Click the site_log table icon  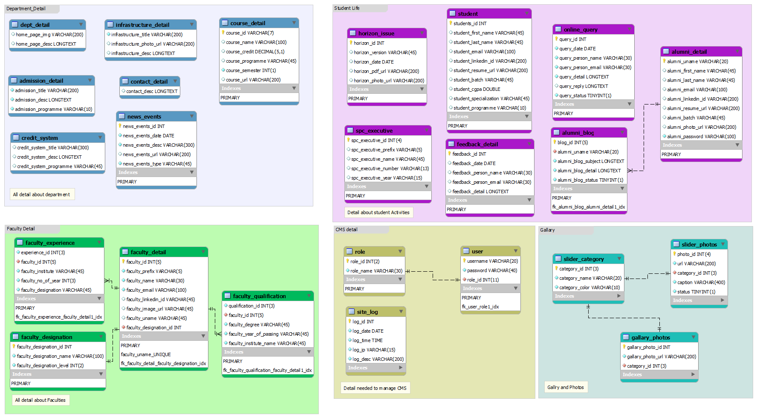352,312
